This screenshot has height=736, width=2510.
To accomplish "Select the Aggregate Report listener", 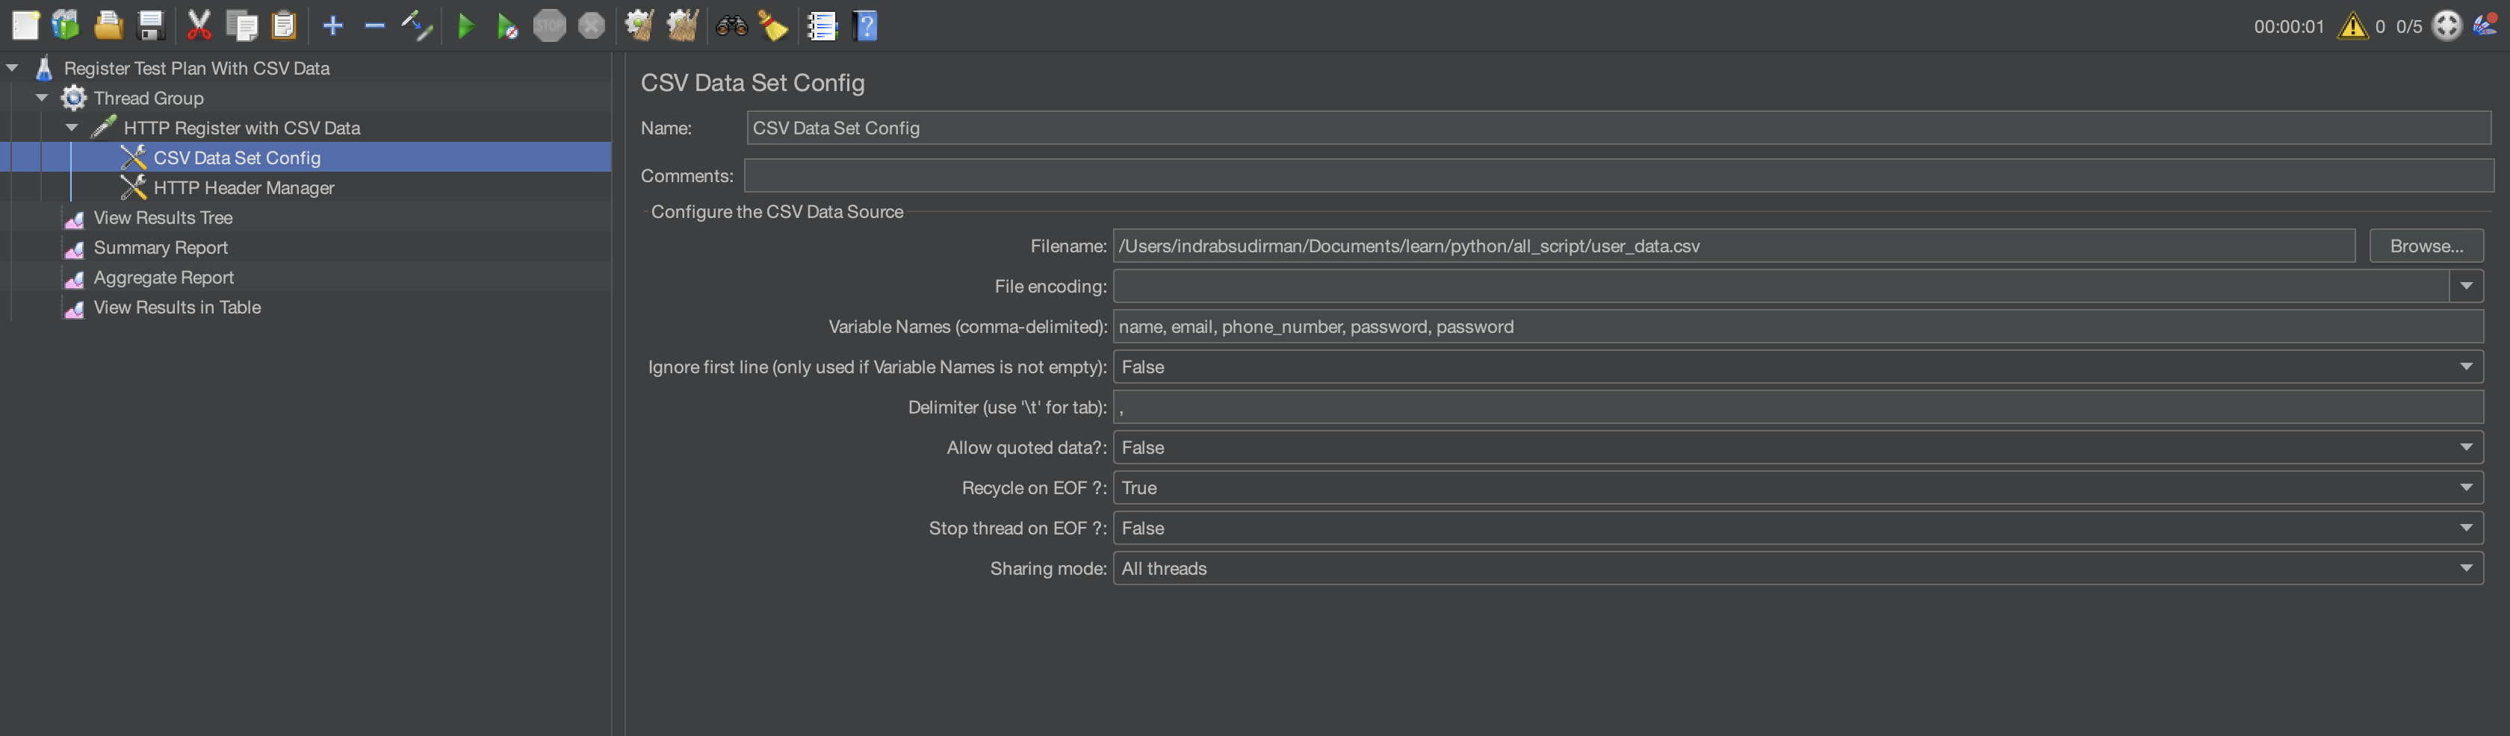I will (x=163, y=278).
